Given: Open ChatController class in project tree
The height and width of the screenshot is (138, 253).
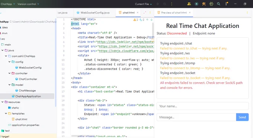Looking at the screenshot, I should [26, 79].
